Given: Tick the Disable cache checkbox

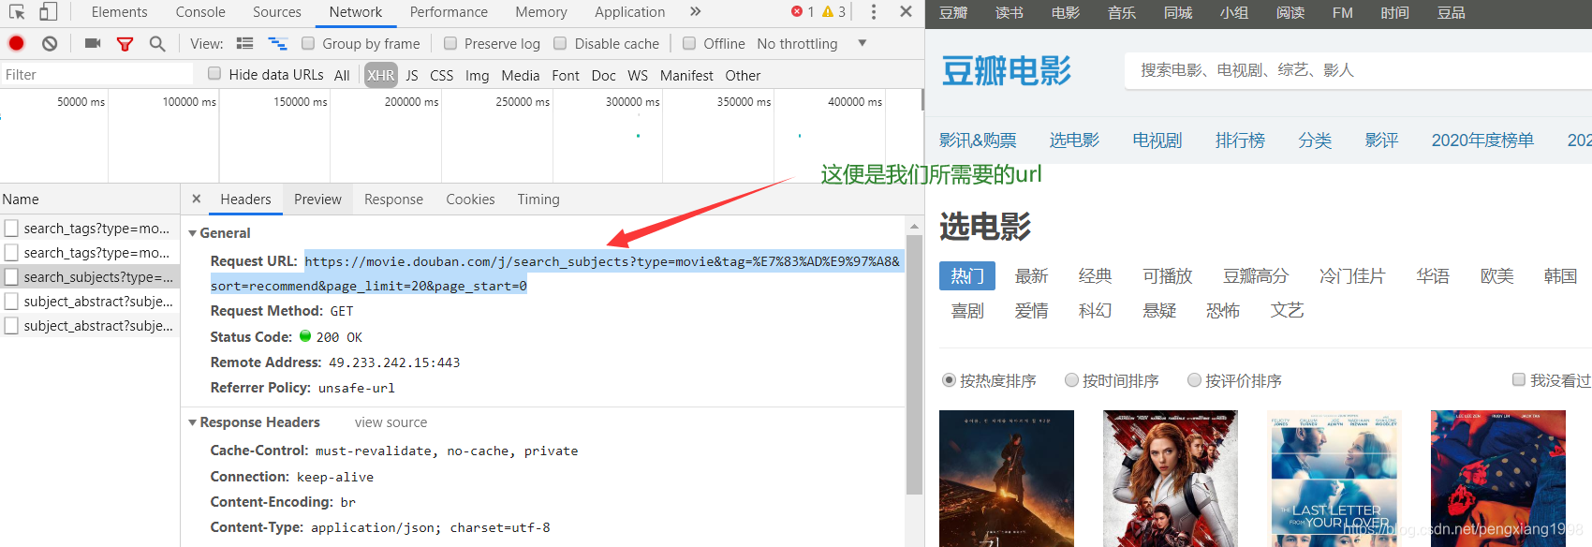Looking at the screenshot, I should (x=560, y=43).
